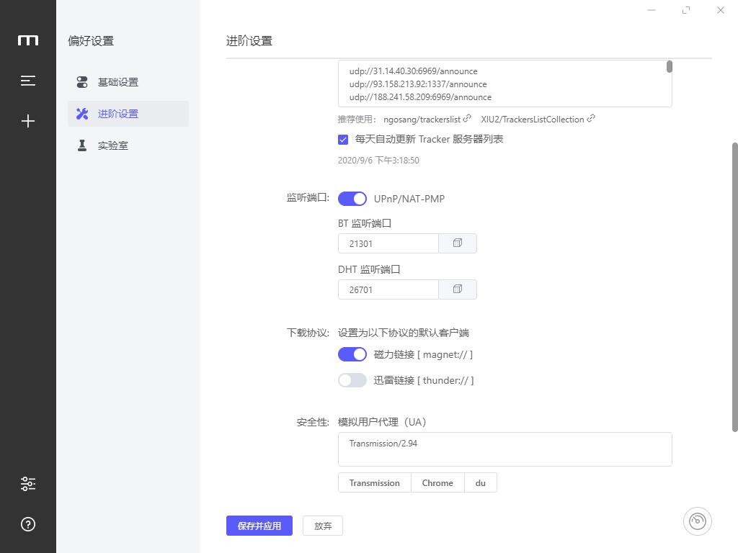Click the speedometer icon at bottom right

(697, 521)
